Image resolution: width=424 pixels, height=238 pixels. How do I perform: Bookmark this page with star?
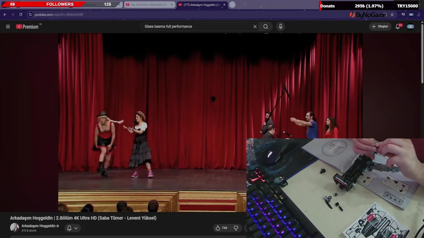point(392,15)
